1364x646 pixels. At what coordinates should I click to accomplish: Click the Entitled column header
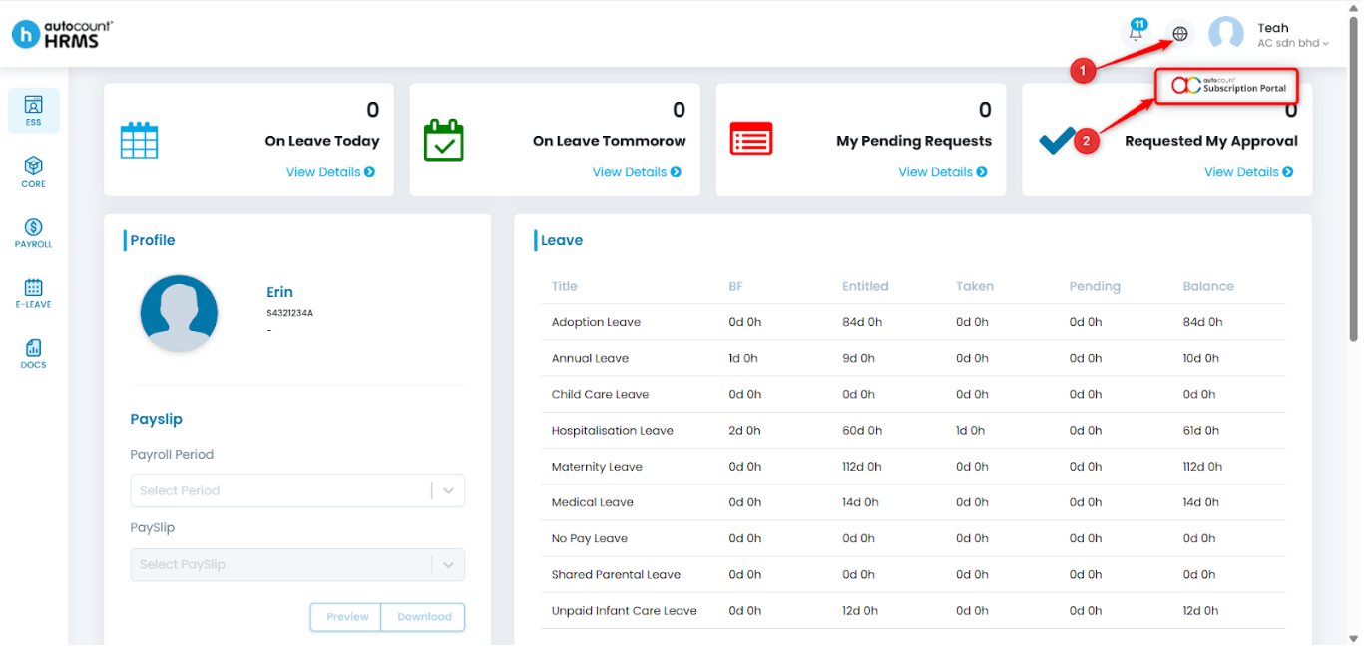click(865, 286)
